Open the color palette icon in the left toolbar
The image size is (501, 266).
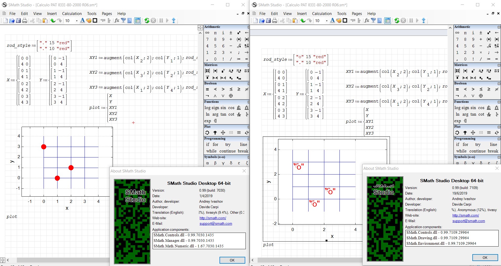(89, 21)
